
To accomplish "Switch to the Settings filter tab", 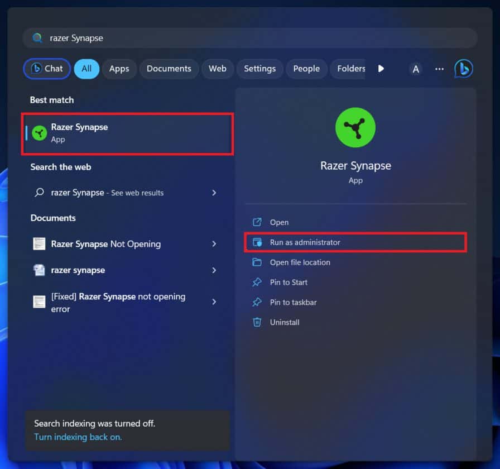I will tap(259, 68).
